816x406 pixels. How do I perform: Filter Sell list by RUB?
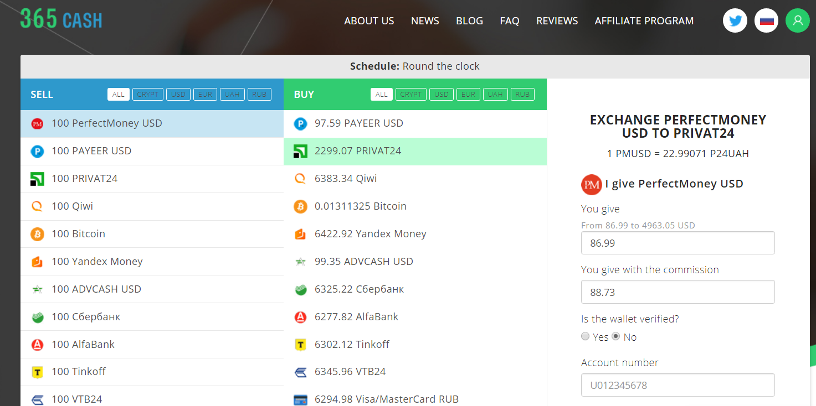tap(259, 94)
